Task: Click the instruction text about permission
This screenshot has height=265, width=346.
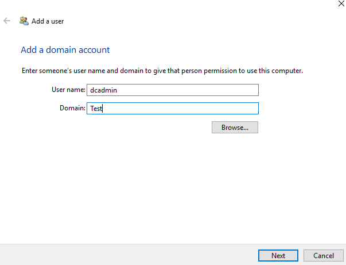Action: [162, 71]
